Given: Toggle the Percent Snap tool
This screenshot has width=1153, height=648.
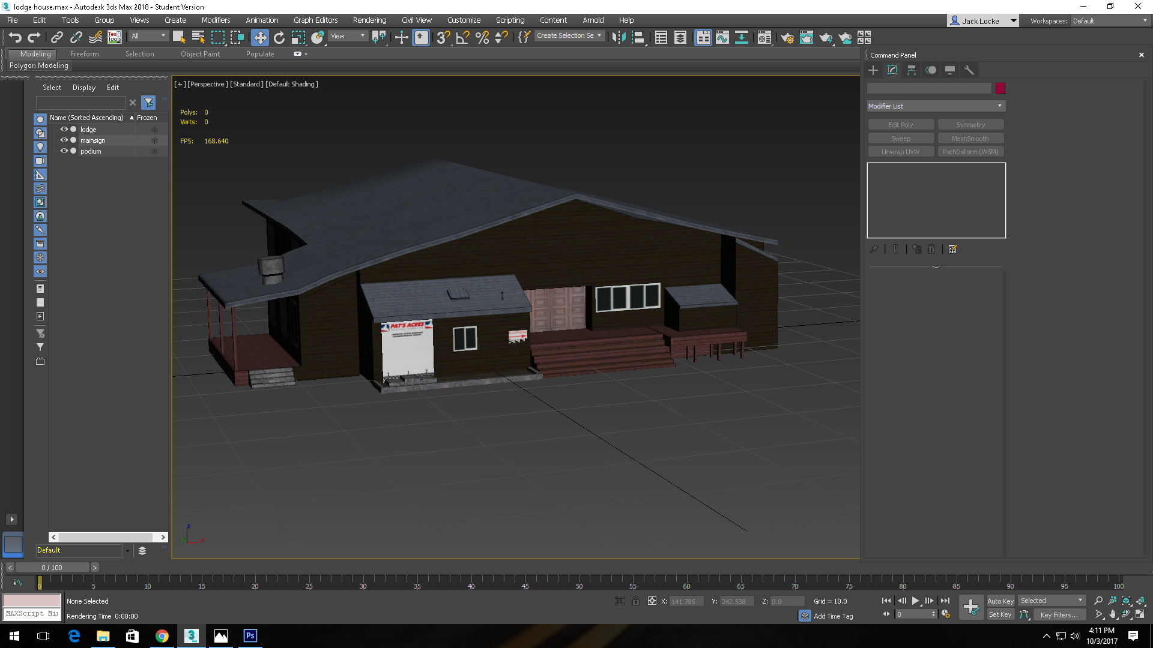Looking at the screenshot, I should (x=482, y=37).
